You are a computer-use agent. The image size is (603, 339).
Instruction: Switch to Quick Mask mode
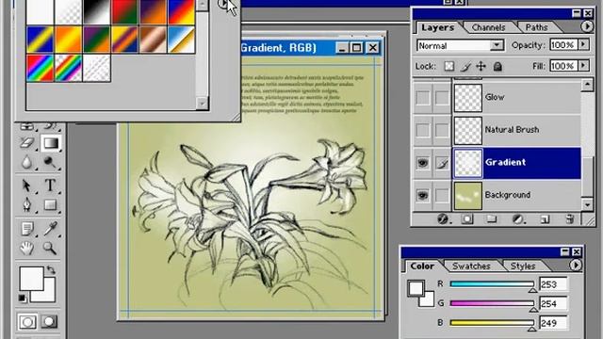49,322
